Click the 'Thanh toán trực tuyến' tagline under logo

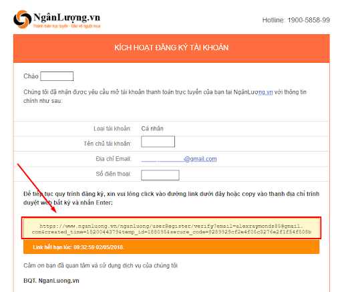[67, 26]
